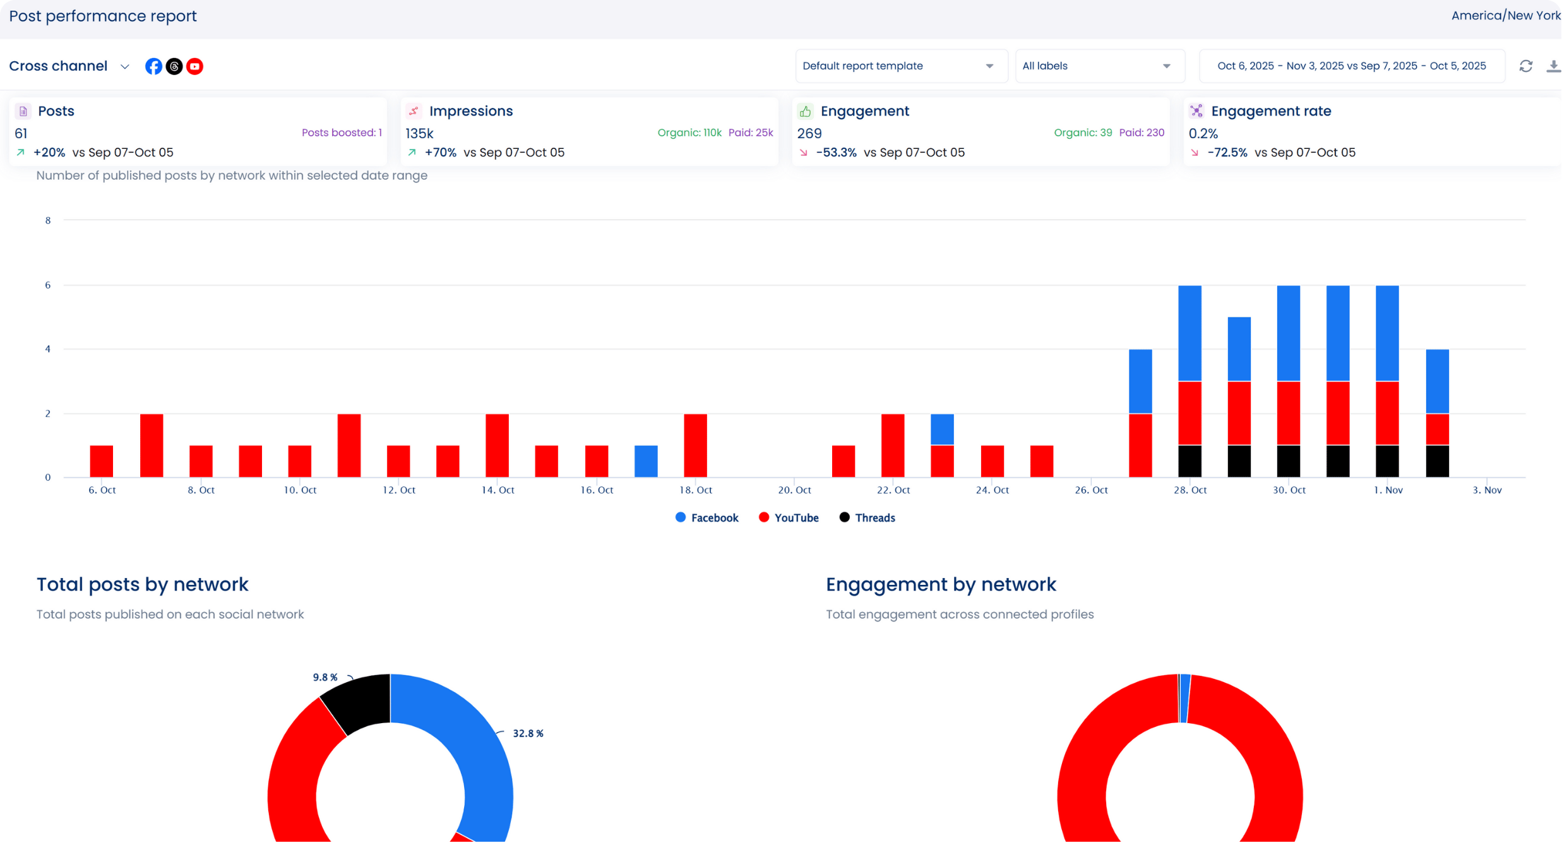This screenshot has width=1562, height=843.
Task: Click the refresh report icon
Action: pos(1525,66)
